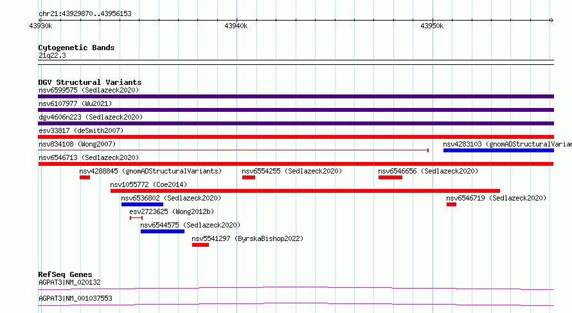Click the esv33817 (deSmith2007) label
The width and height of the screenshot is (572, 313).
click(x=81, y=130)
